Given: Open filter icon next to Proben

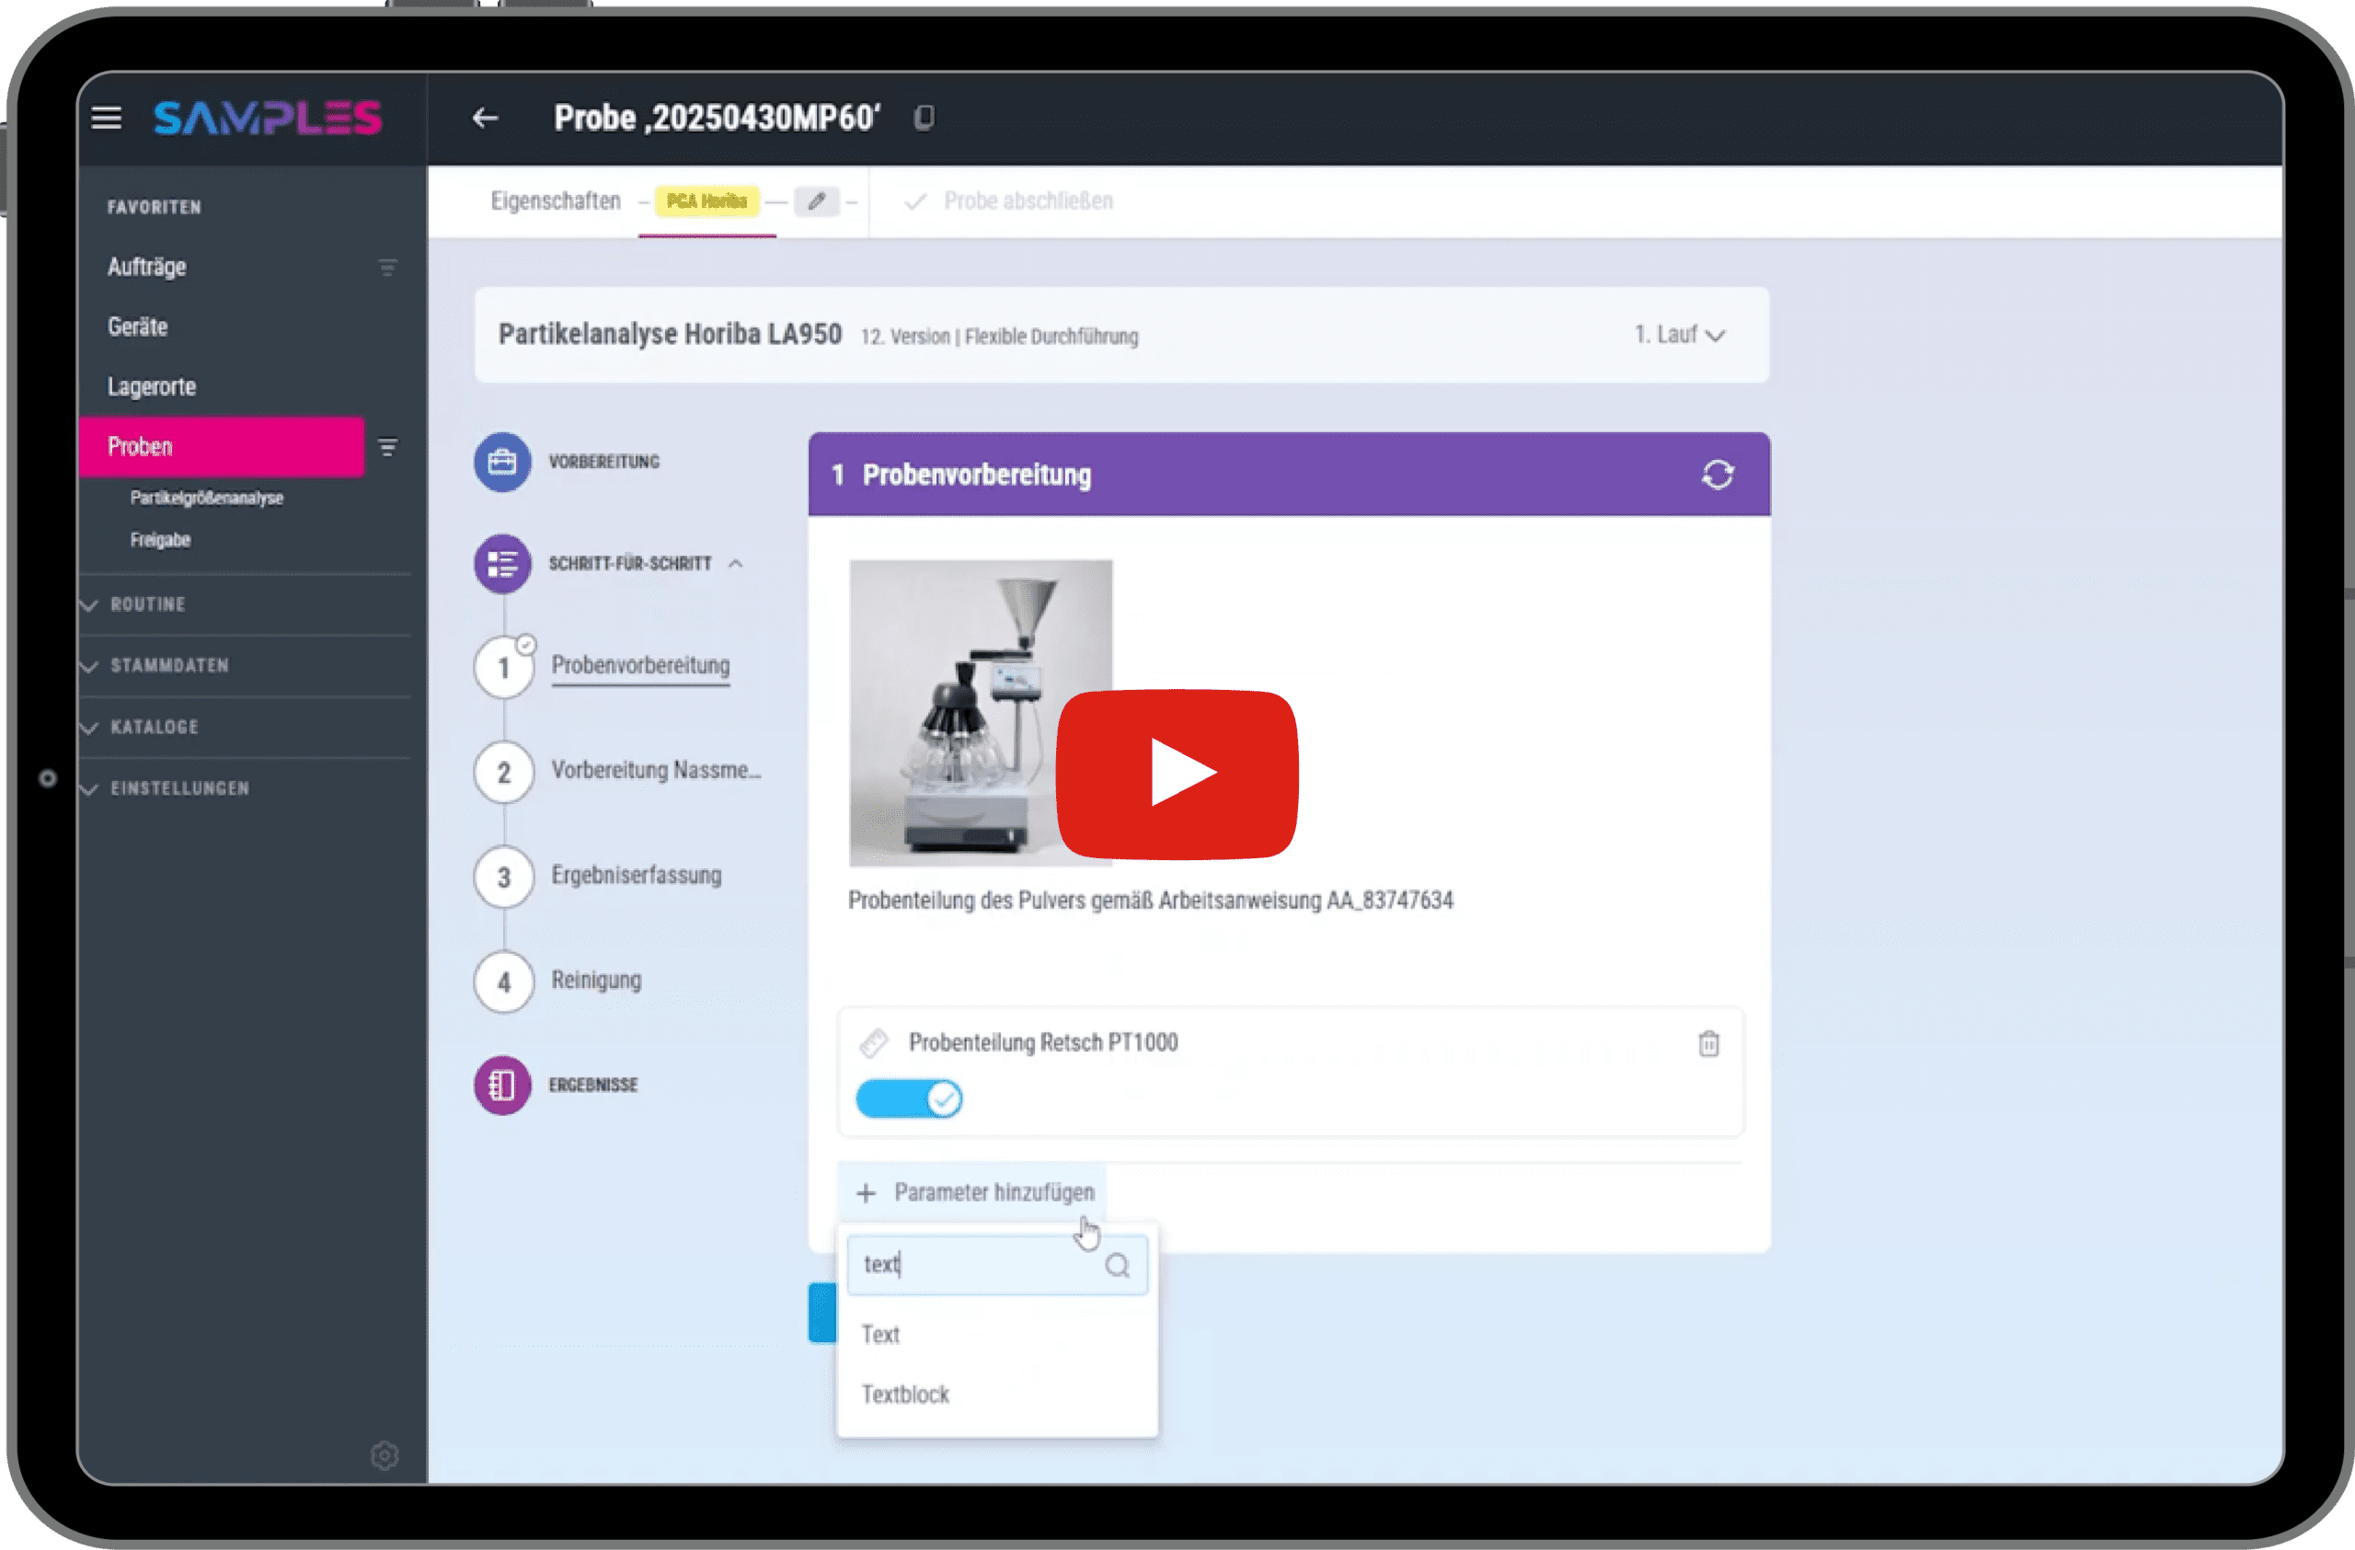Looking at the screenshot, I should tap(388, 448).
